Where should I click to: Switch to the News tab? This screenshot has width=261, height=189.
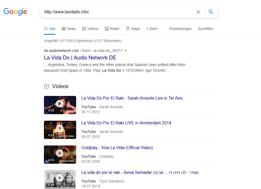69,29
